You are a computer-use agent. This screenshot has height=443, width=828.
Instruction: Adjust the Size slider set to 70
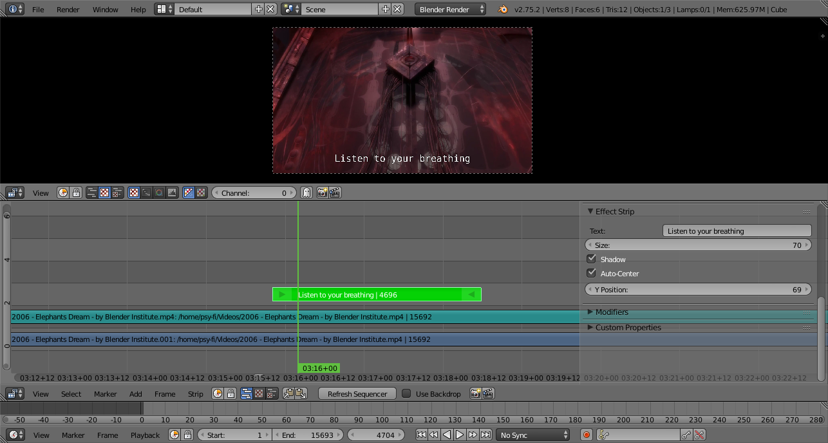click(698, 245)
